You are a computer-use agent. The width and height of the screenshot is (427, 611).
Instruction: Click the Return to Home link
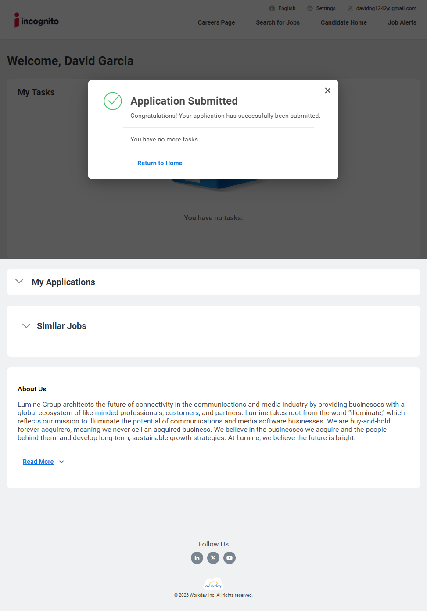coord(160,163)
